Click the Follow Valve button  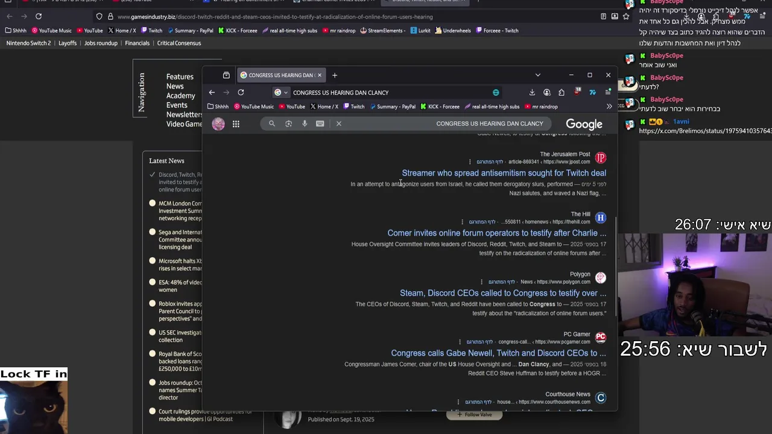click(474, 415)
